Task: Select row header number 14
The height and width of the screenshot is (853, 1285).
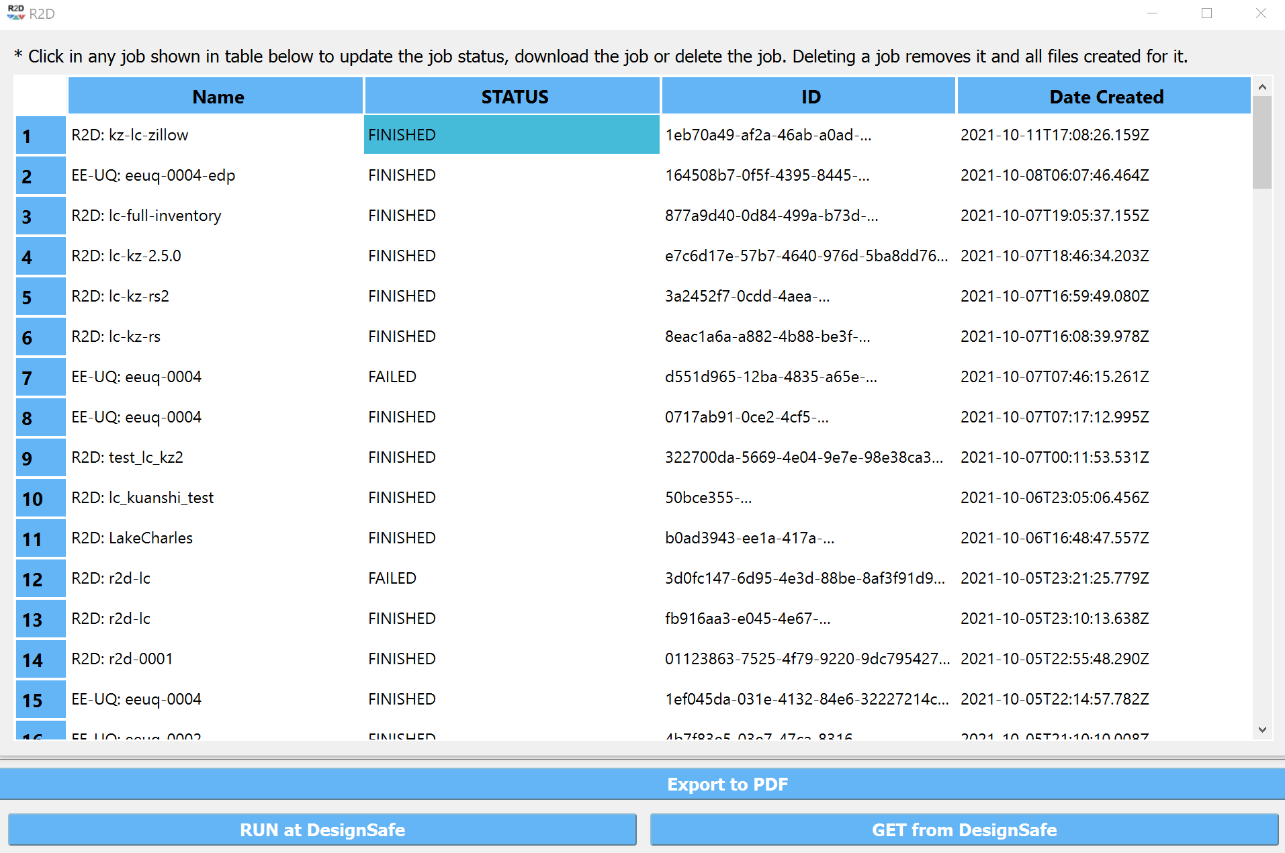Action: (x=41, y=660)
